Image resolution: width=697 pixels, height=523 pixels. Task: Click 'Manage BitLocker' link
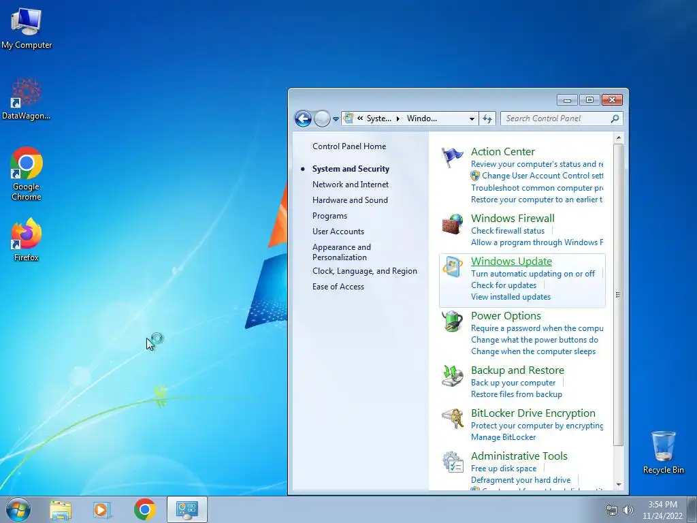(x=503, y=438)
